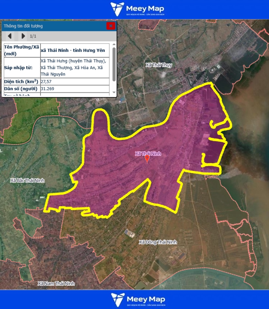Click the next record arrow in info panel
This screenshot has height=309, width=269.
pyautogui.click(x=23, y=36)
